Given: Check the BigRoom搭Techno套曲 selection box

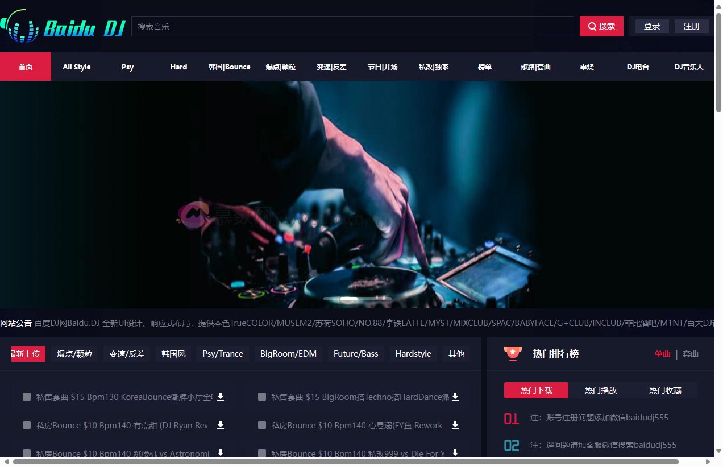Looking at the screenshot, I should pyautogui.click(x=261, y=397).
